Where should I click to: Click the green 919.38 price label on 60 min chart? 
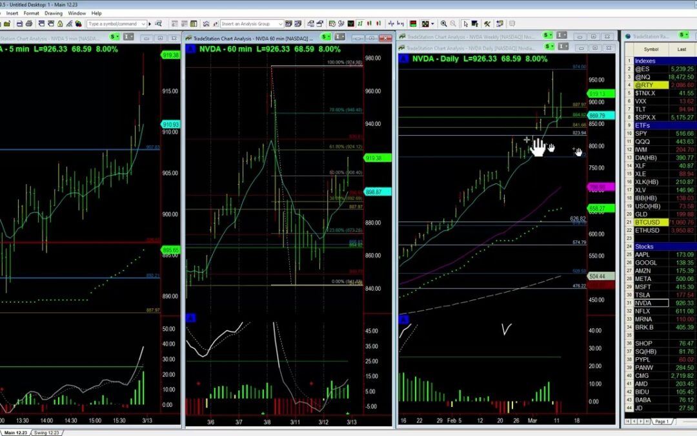[378, 158]
